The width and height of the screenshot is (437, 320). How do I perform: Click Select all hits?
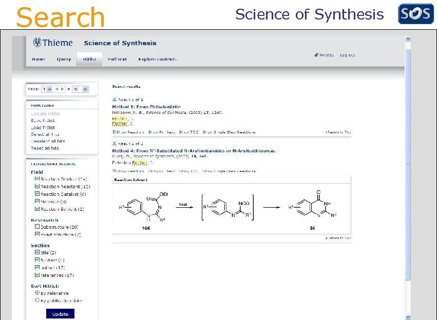pyautogui.click(x=45, y=134)
